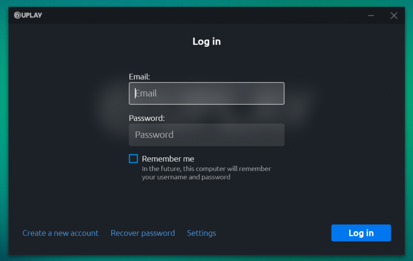Click the "Remember me" label text

tap(168, 159)
